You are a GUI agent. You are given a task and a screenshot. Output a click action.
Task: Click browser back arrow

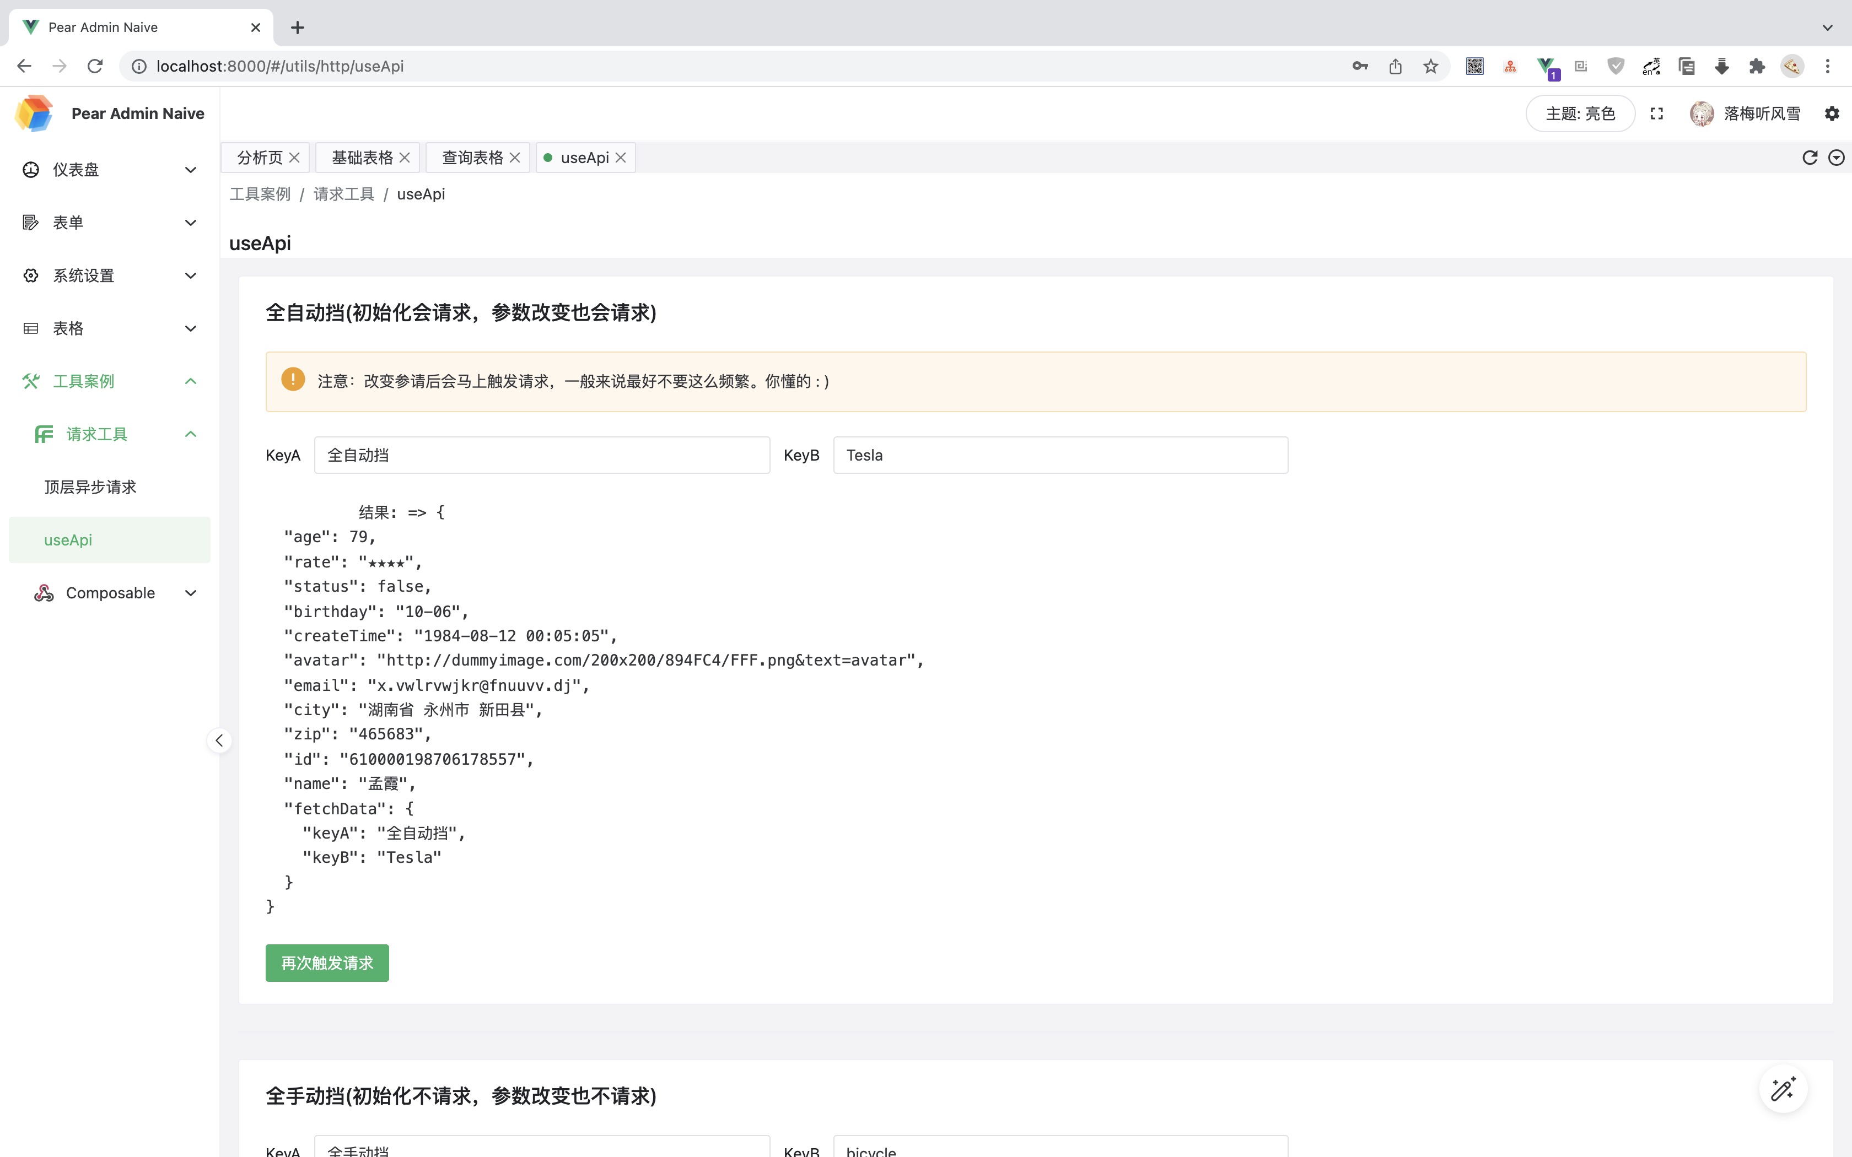24,67
